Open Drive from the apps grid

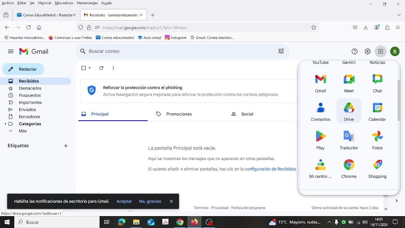[x=349, y=112]
